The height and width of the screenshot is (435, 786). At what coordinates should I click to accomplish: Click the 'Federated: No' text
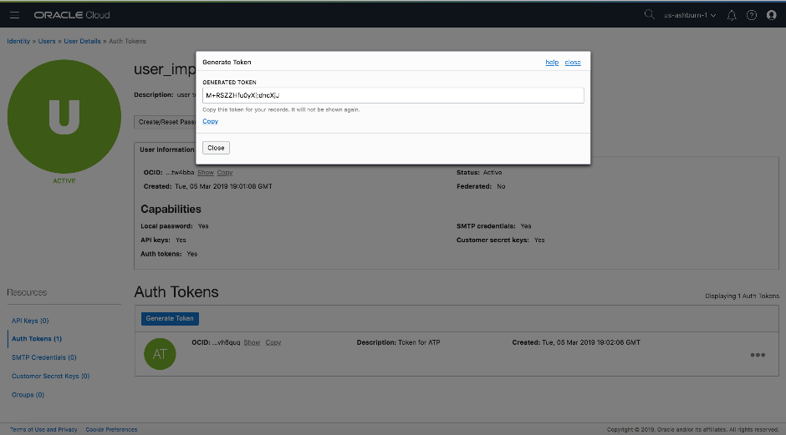pos(481,186)
